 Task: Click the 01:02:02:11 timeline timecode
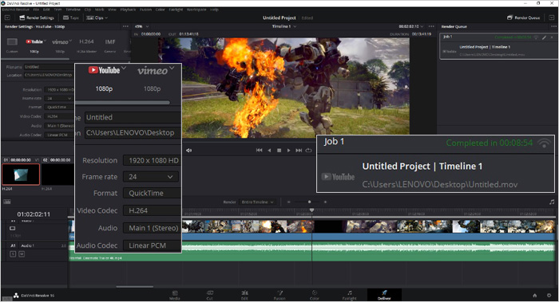pyautogui.click(x=34, y=214)
